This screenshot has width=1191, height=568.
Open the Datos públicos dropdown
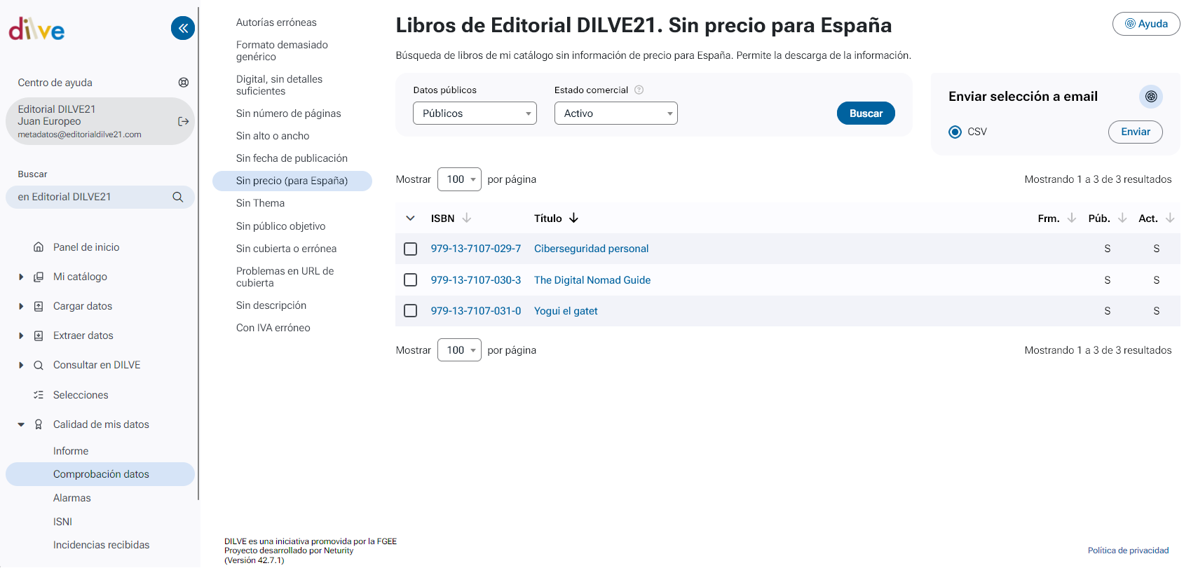[x=475, y=113]
